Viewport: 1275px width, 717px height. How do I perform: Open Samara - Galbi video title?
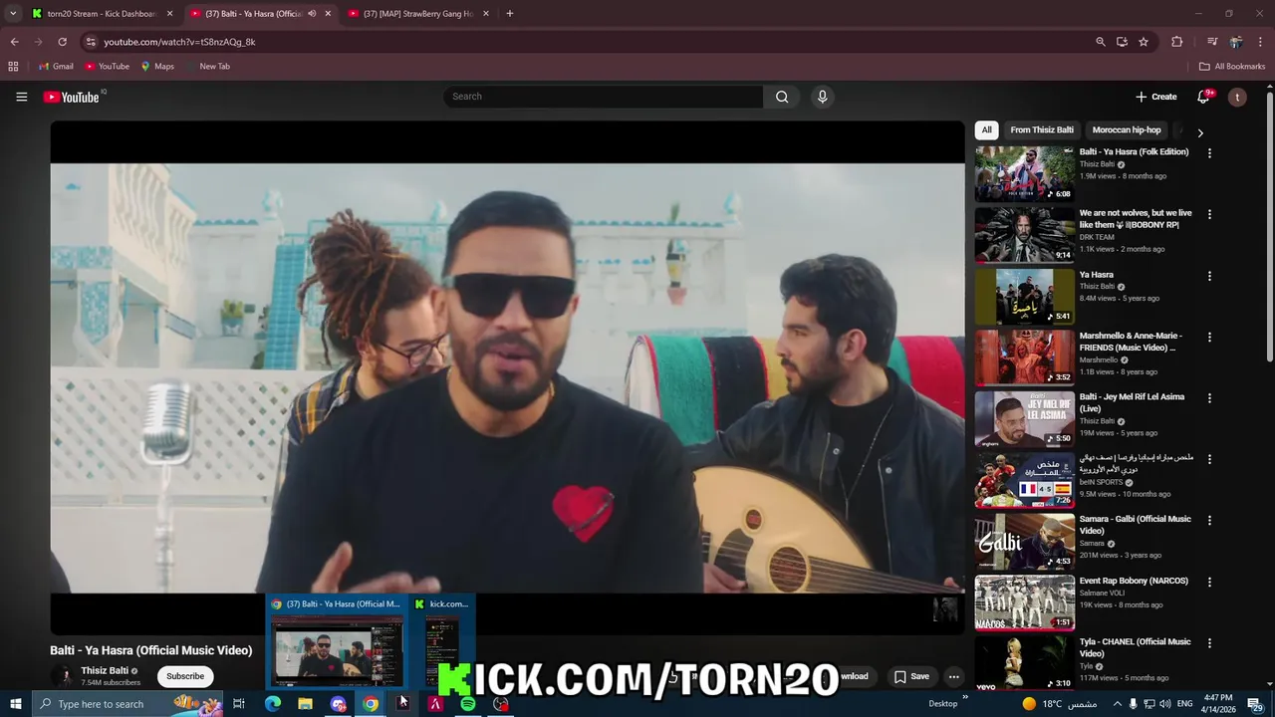click(x=1135, y=525)
